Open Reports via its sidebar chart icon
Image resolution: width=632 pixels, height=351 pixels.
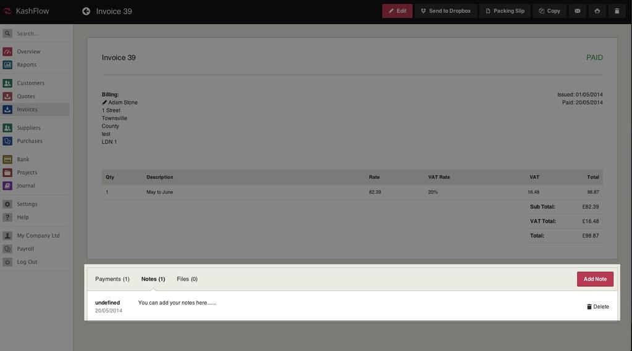coord(7,65)
